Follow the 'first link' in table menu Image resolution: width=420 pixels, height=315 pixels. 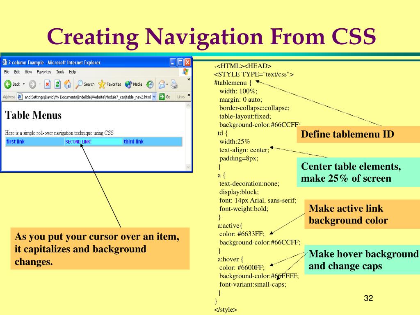[x=15, y=142]
